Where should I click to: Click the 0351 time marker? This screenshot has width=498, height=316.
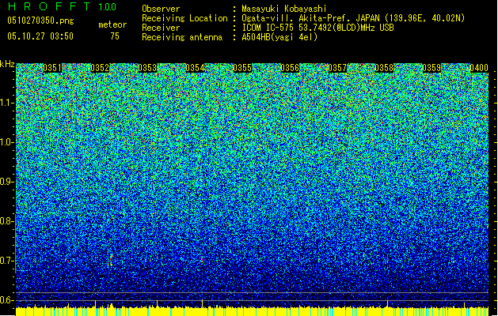pyautogui.click(x=52, y=68)
